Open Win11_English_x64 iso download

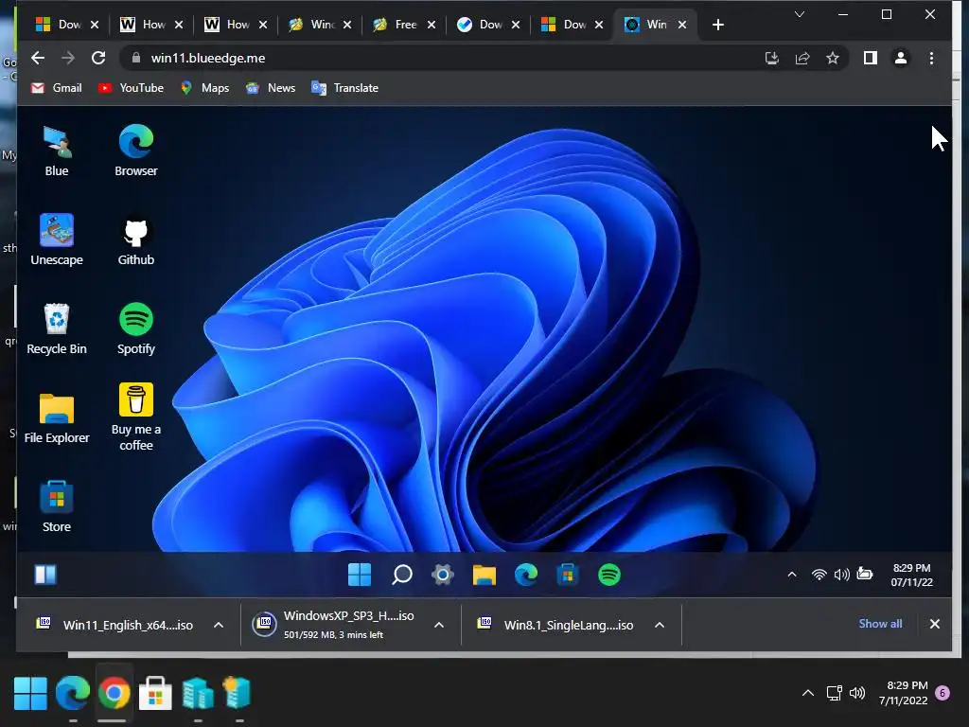(x=115, y=625)
